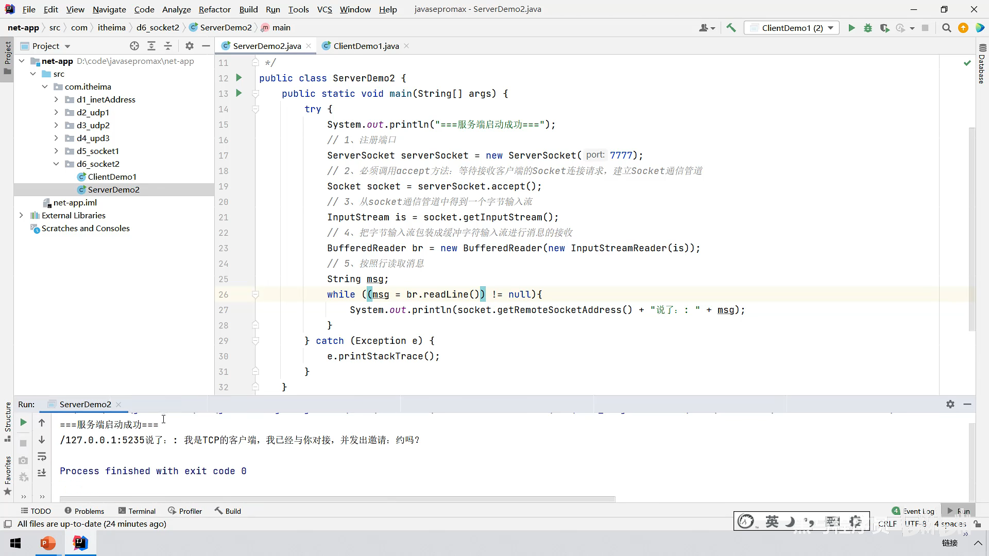Expand the d5_socket1 folder
The image size is (989, 556).
click(56, 151)
